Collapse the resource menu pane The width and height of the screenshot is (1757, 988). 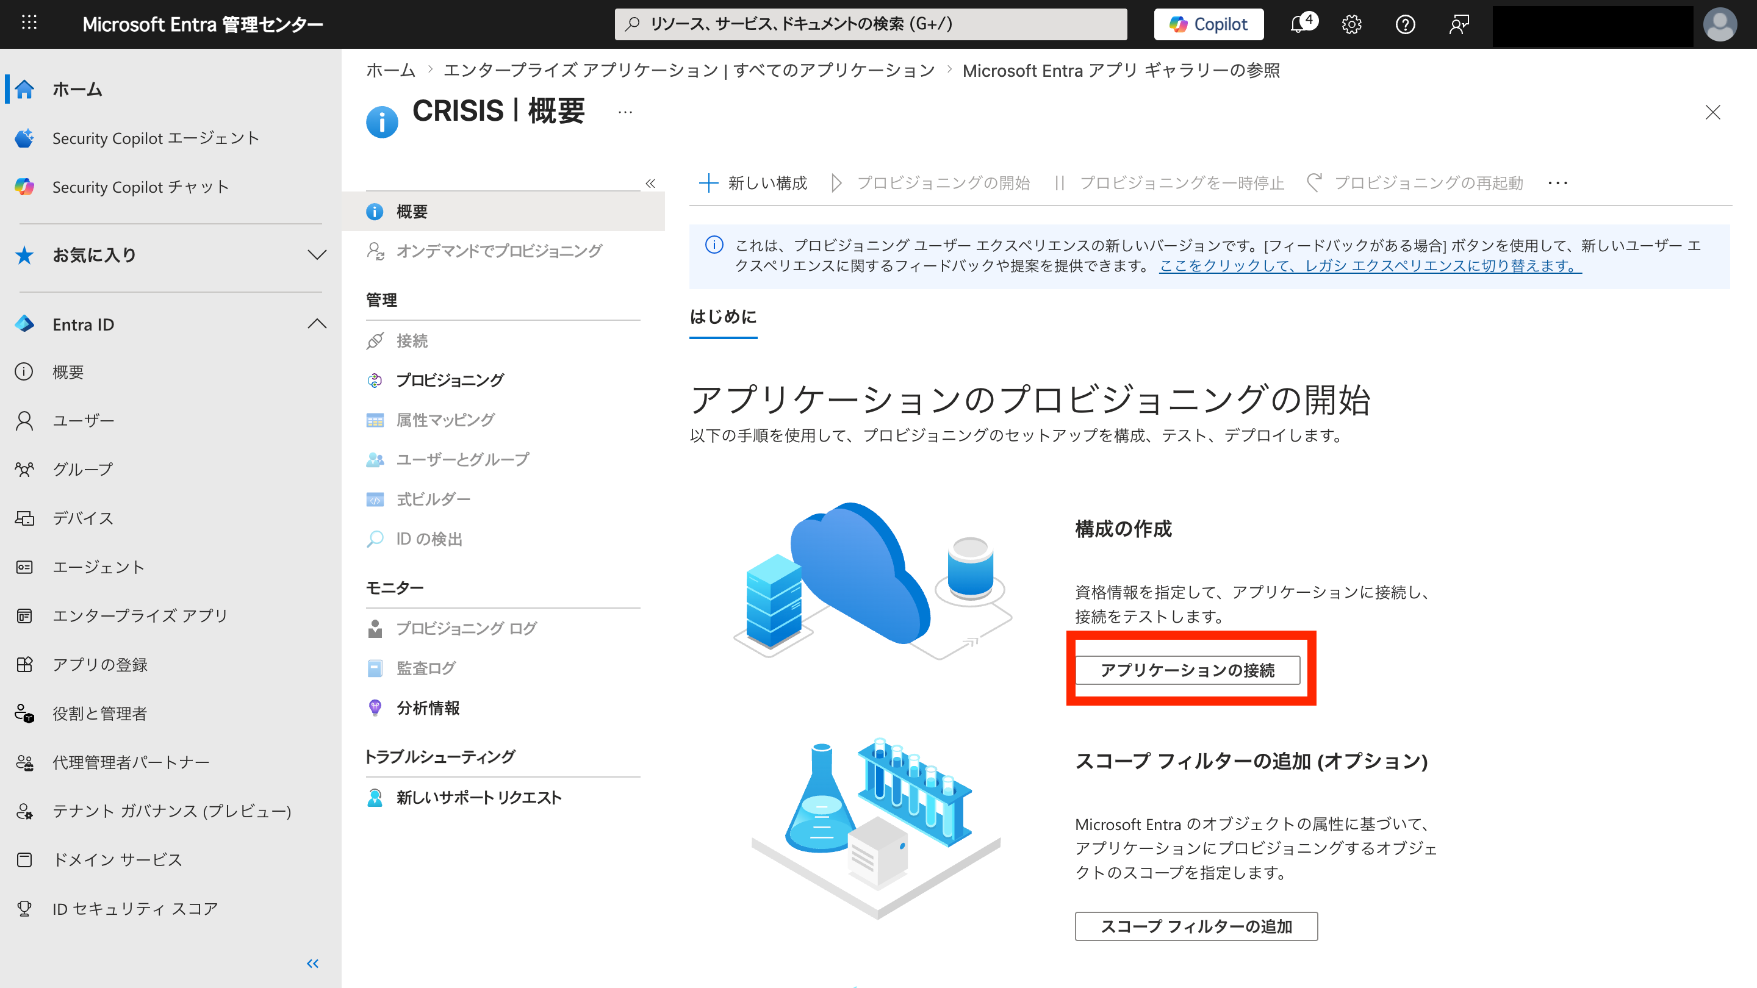650,183
